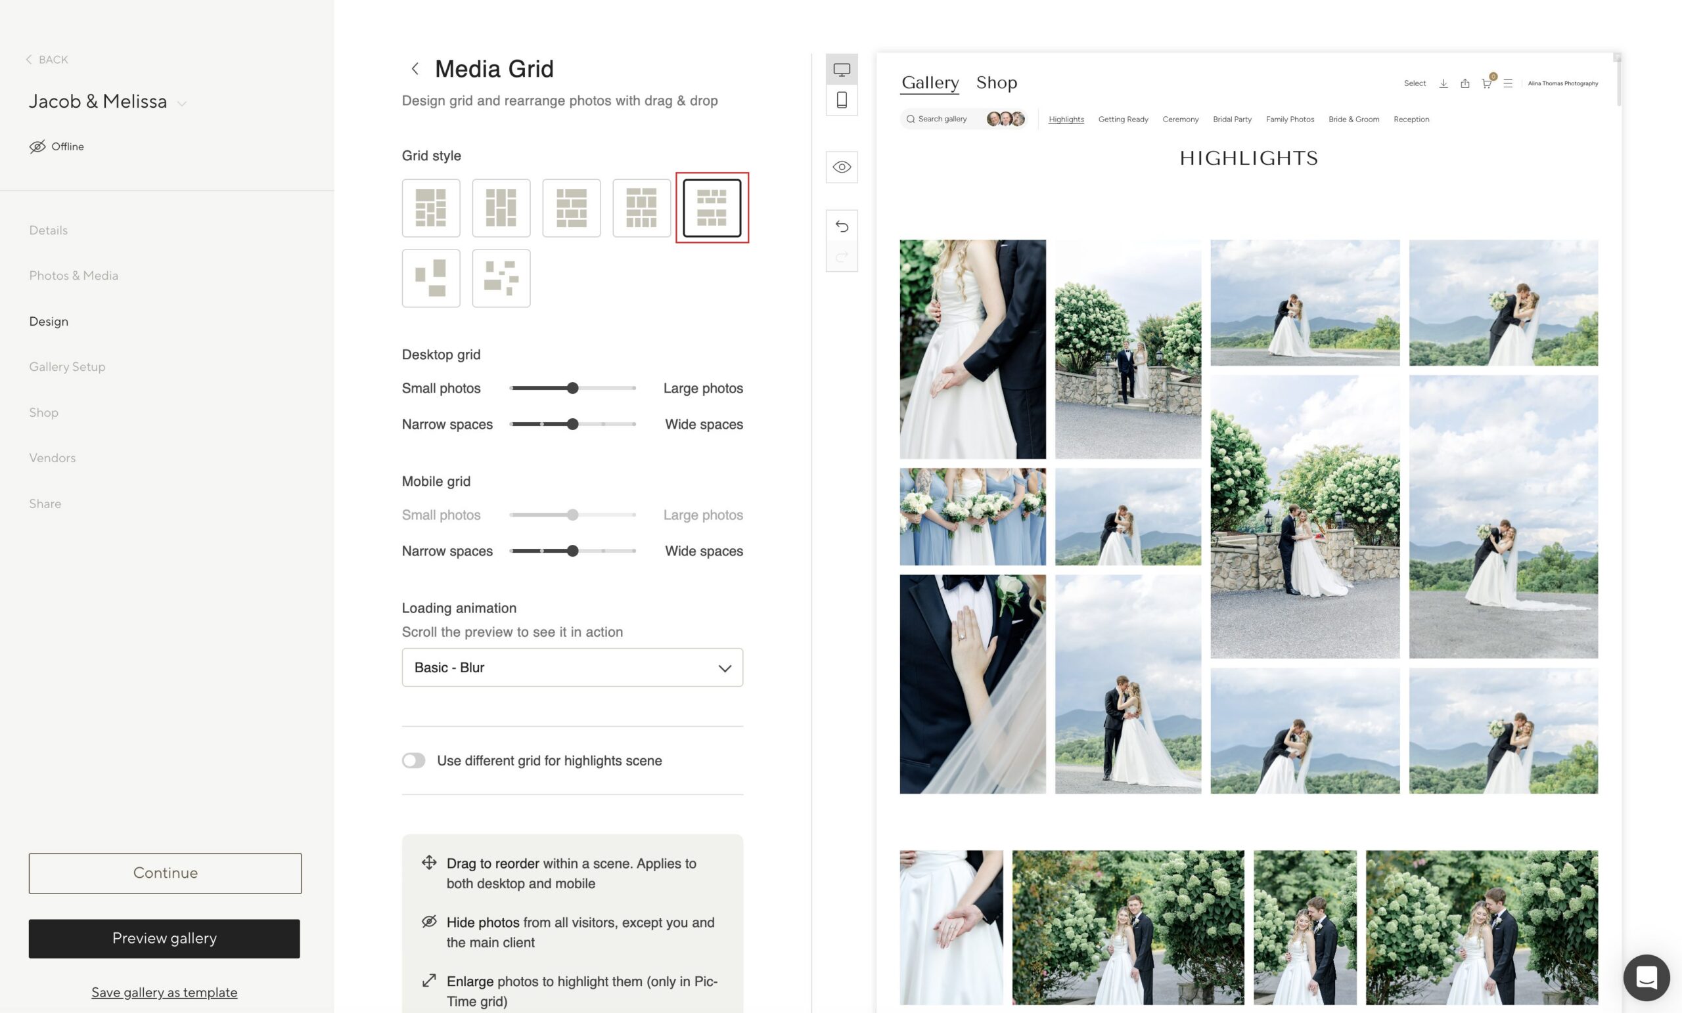Open the Bride & Groom scene tab
The image size is (1682, 1013).
1353,119
